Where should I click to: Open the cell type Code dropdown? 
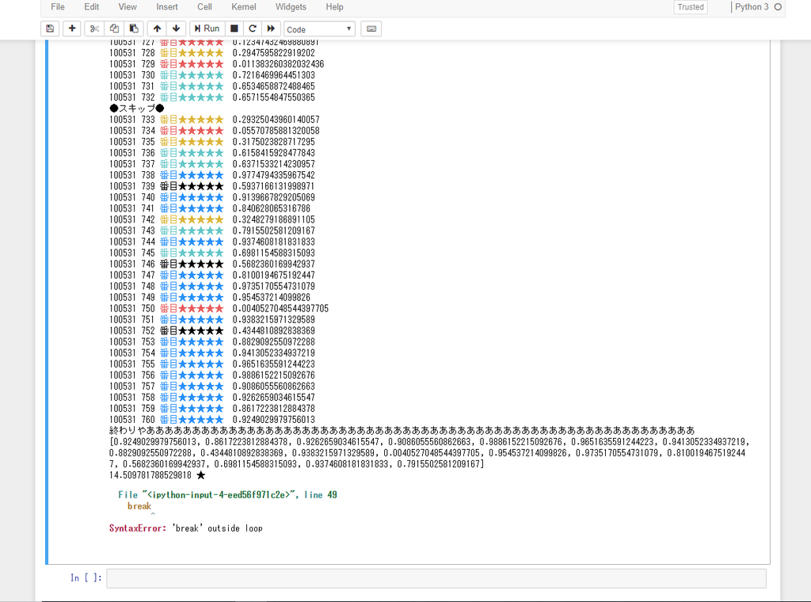[x=319, y=29]
